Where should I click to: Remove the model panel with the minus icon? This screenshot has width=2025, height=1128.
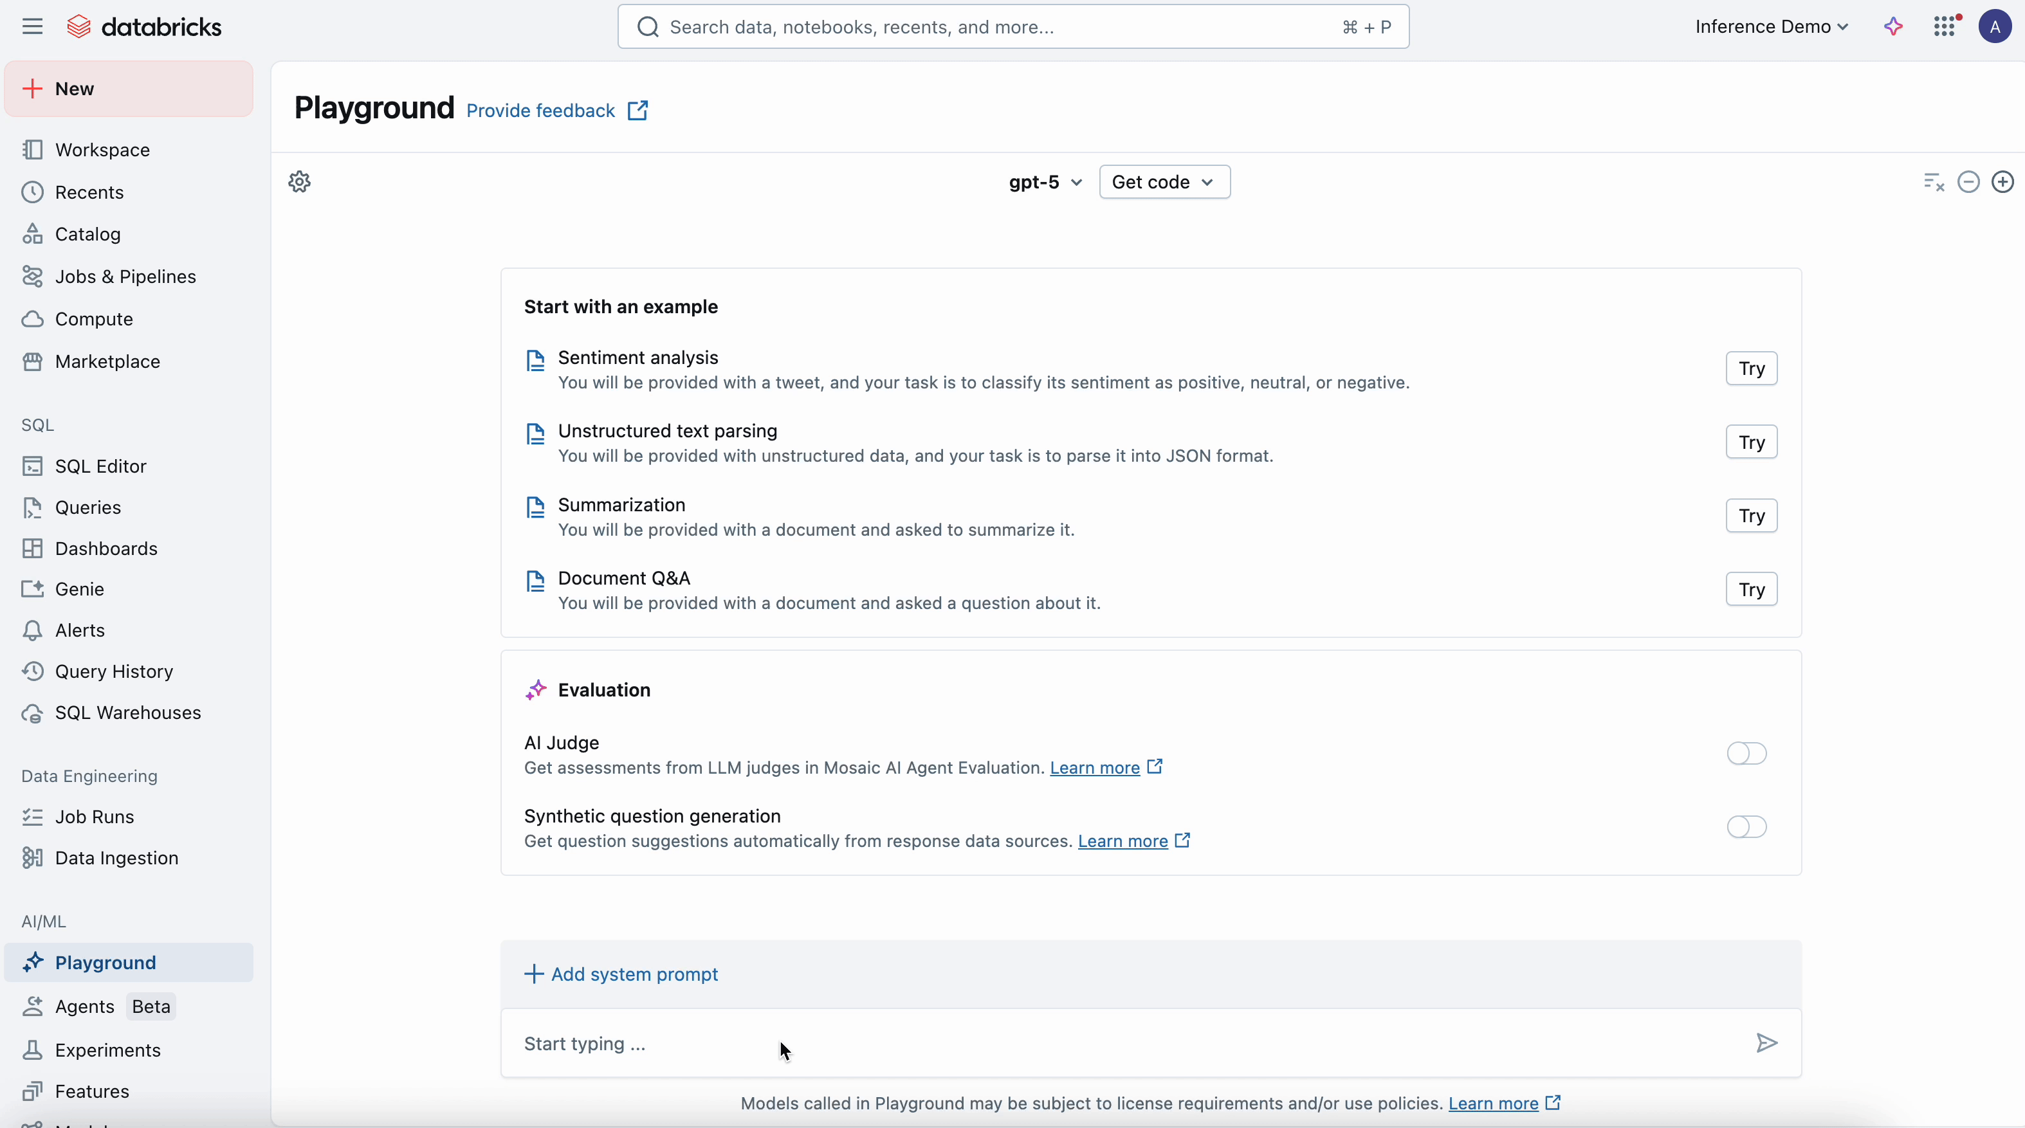pyautogui.click(x=1968, y=183)
